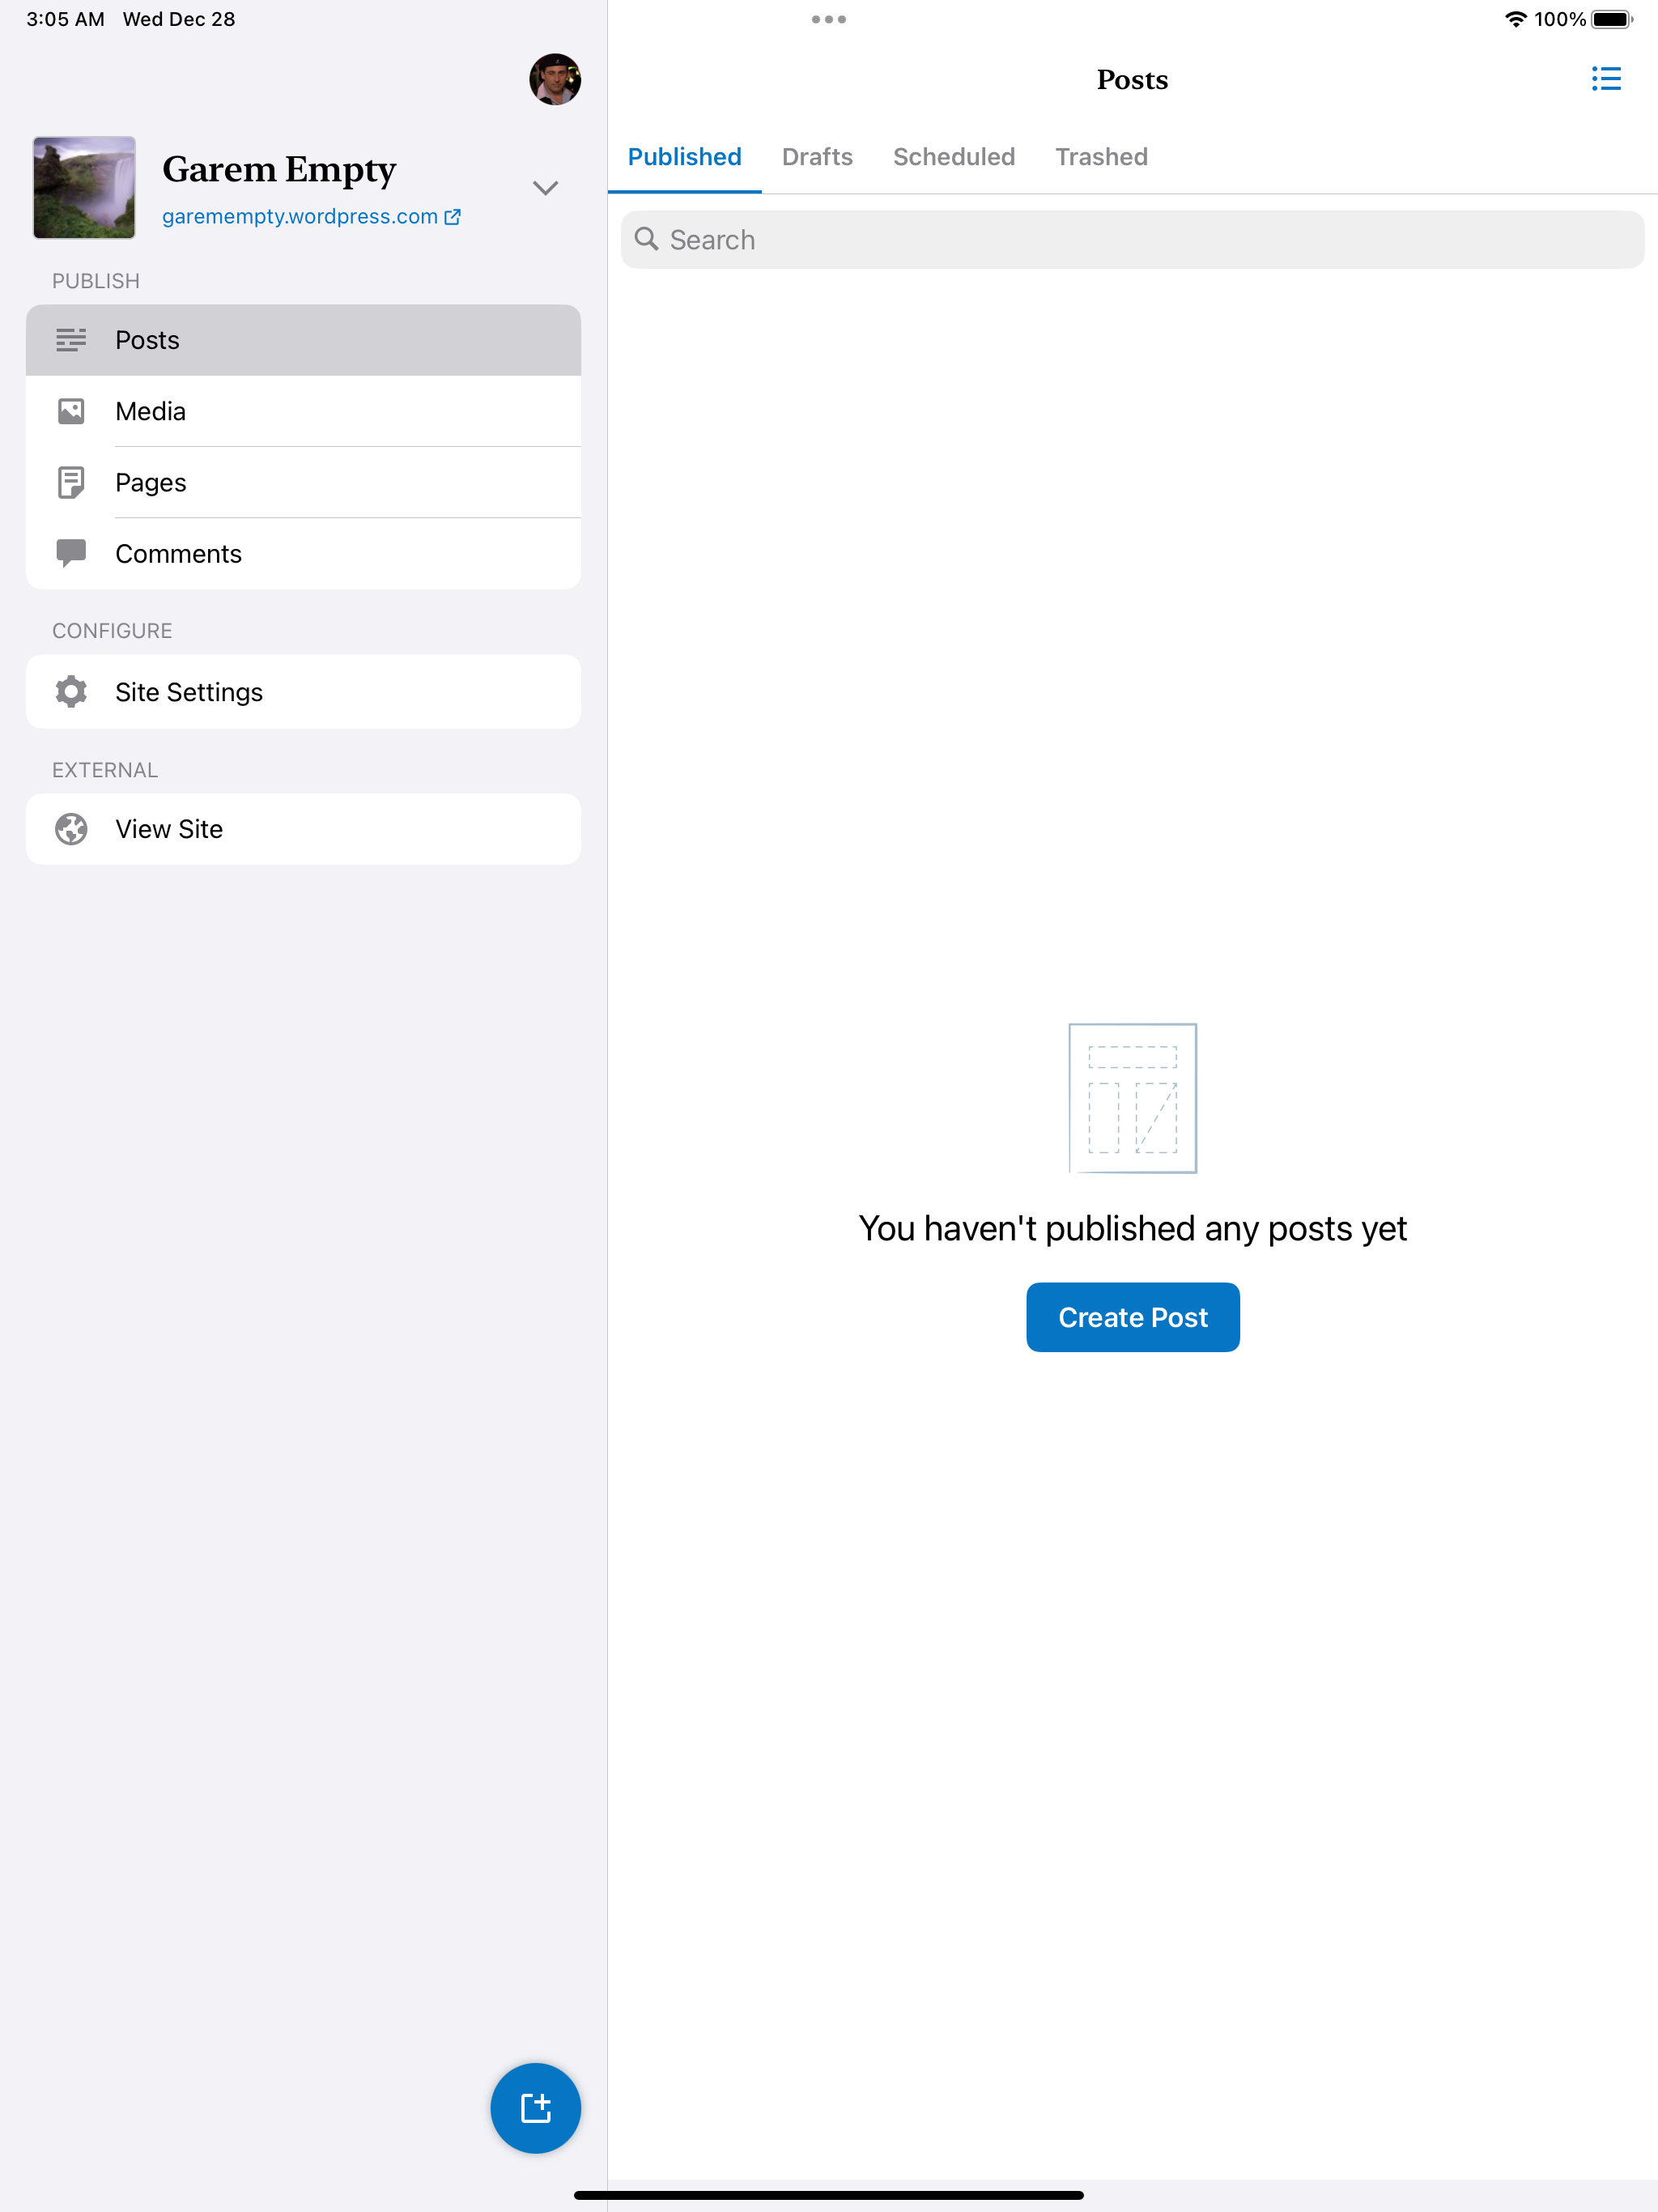Open the list layout icon top right

point(1605,79)
